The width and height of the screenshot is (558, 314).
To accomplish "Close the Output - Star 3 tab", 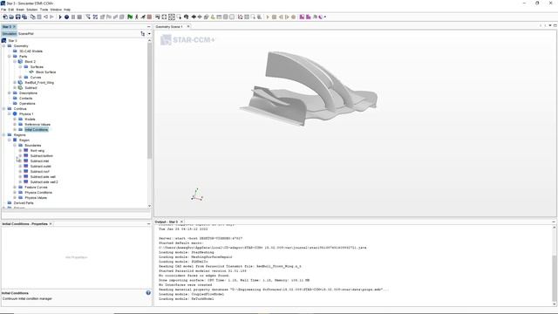I will (181, 222).
